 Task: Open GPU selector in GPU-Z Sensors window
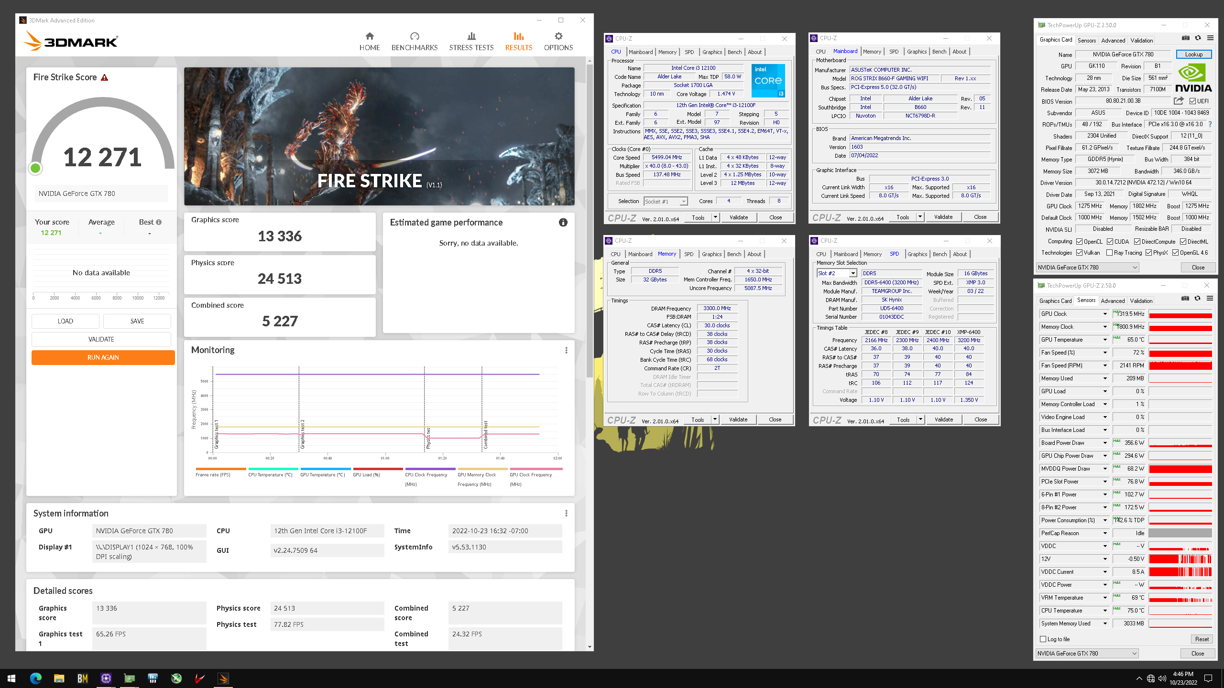click(1087, 654)
